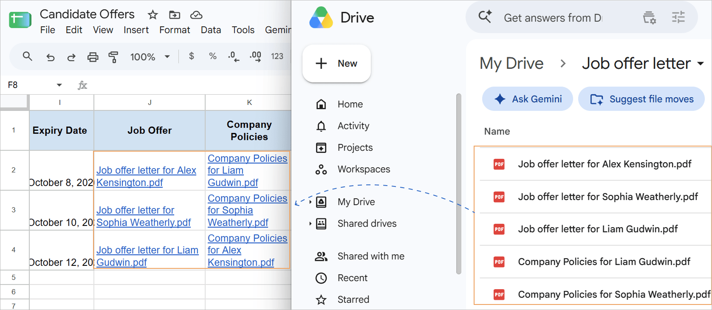Click the formula bar input

tap(191, 85)
